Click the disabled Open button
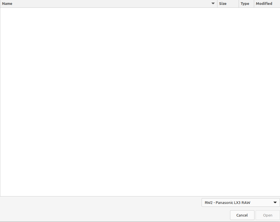 (267, 215)
